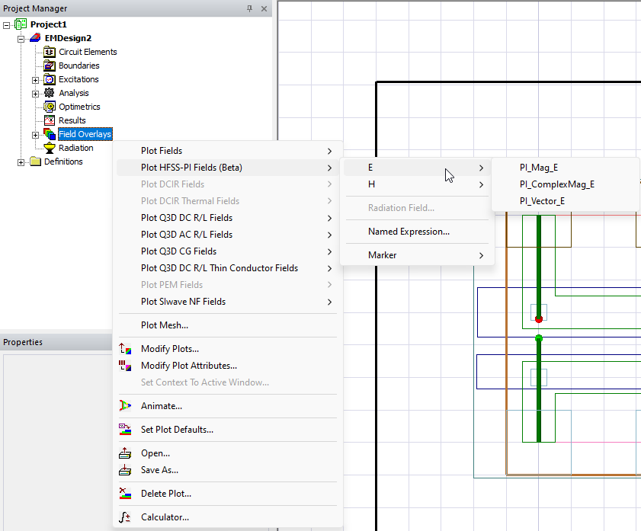Close the Project Manager panel
The height and width of the screenshot is (531, 641).
coord(264,8)
